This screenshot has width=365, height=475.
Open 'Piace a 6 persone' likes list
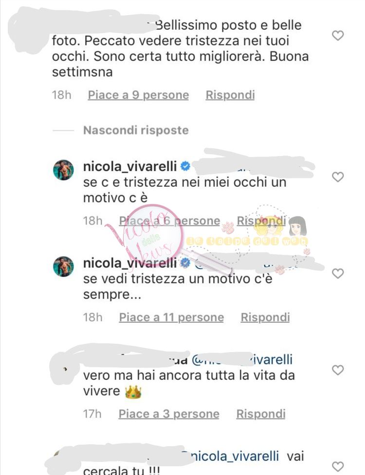(x=169, y=221)
